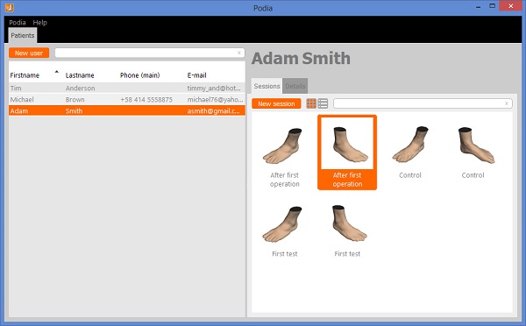Select the Sessions tab
This screenshot has width=526, height=326.
coord(267,86)
